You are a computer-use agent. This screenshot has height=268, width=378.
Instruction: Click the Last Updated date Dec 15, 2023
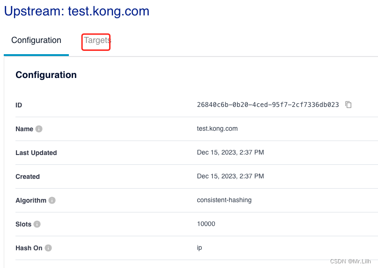(x=230, y=152)
